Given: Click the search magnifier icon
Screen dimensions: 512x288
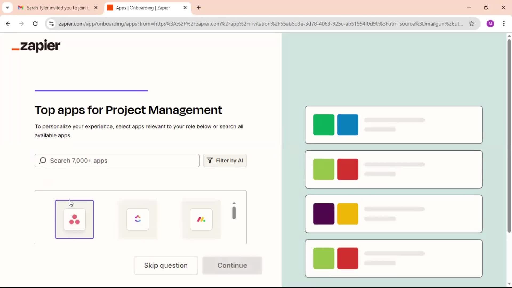Looking at the screenshot, I should pos(43,161).
